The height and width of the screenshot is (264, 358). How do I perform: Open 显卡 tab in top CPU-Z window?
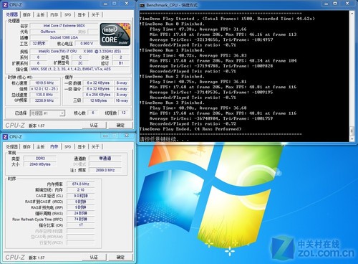pos(82,15)
